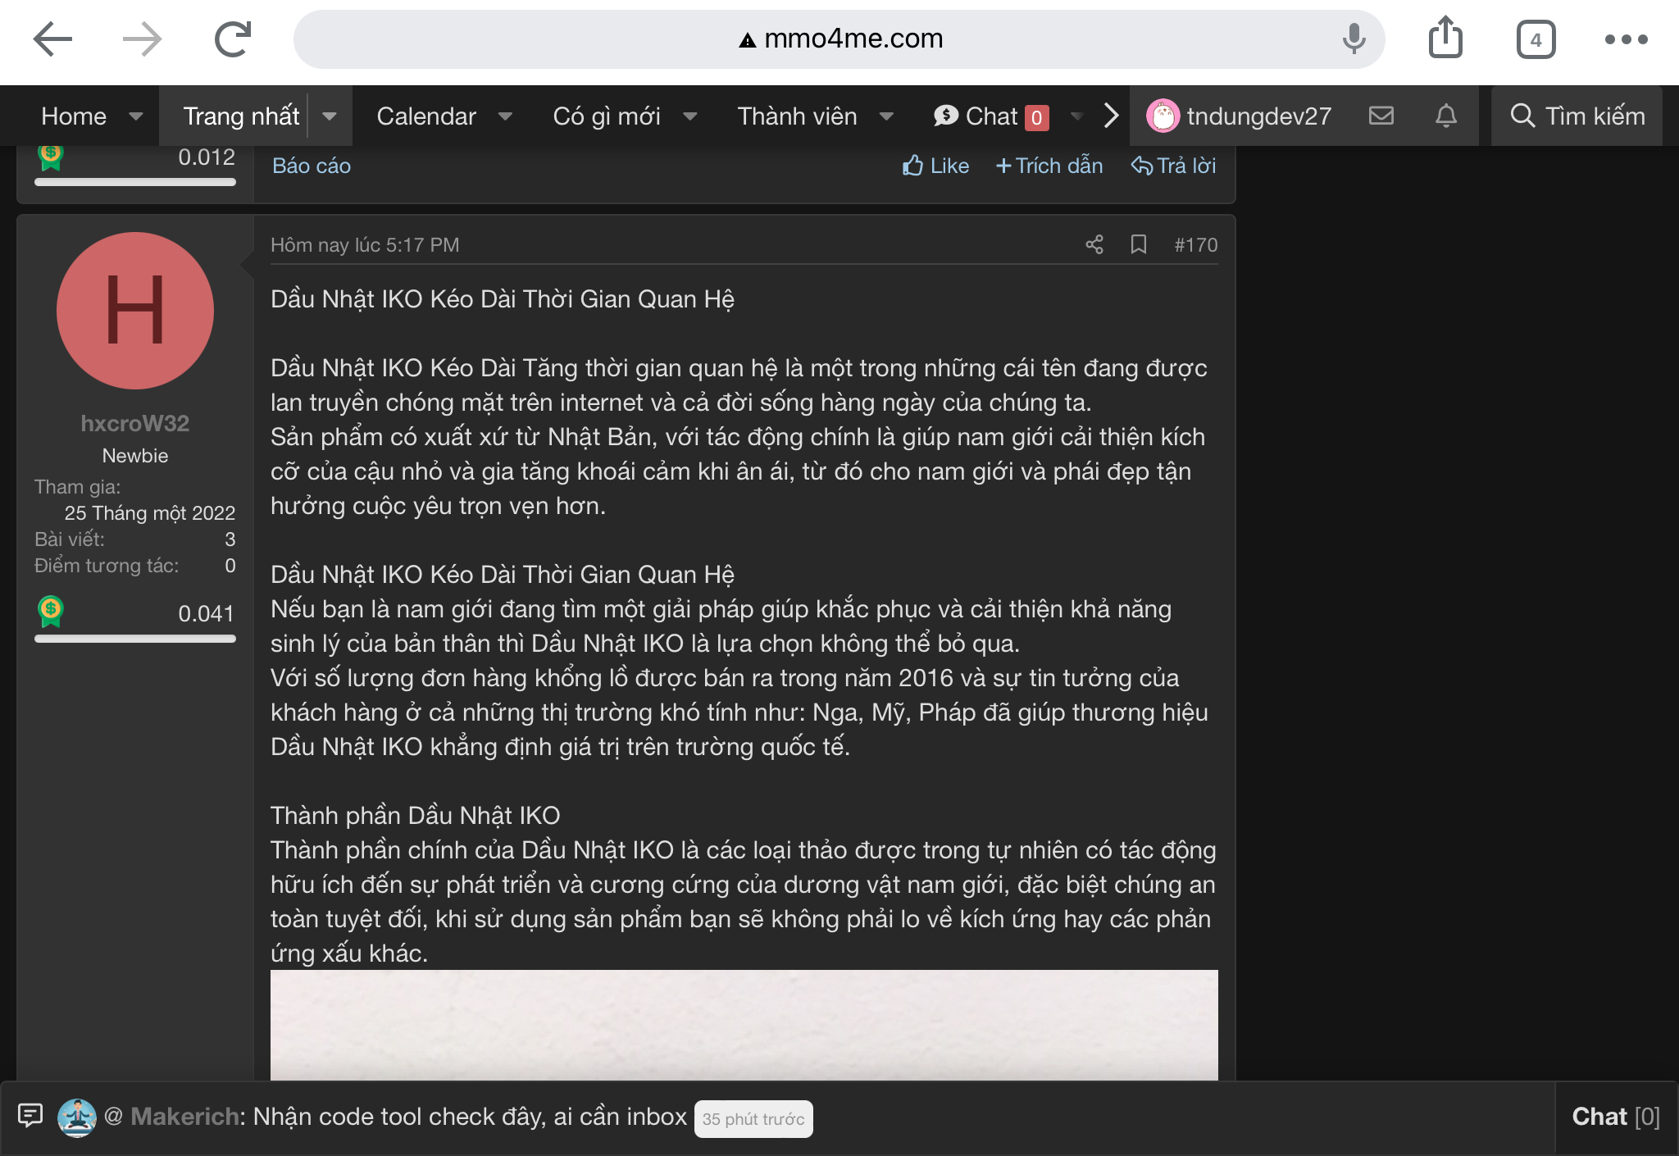This screenshot has width=1679, height=1156.
Task: Go back using the browser back arrow
Action: [x=53, y=39]
